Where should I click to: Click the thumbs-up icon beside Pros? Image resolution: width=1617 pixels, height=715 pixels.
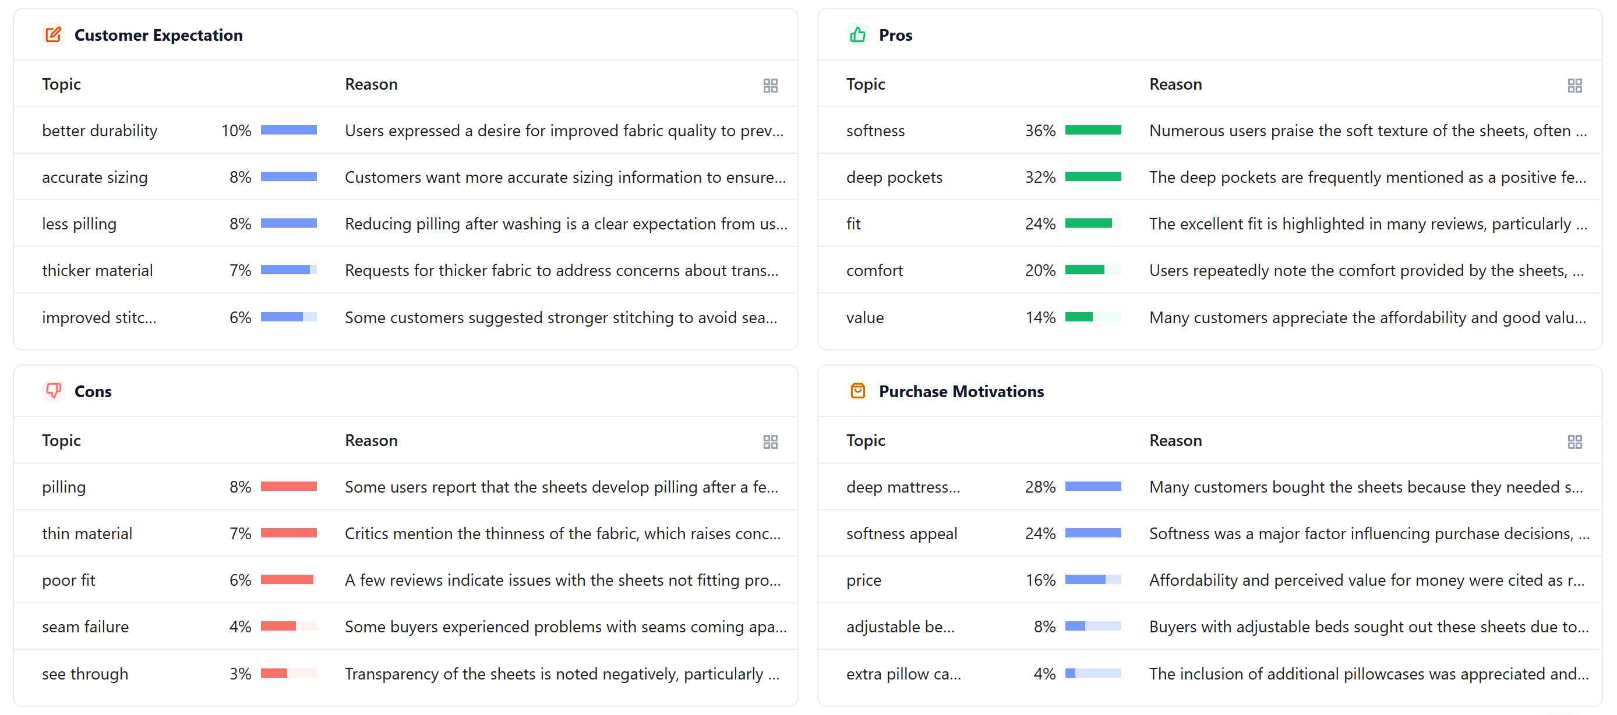(857, 35)
